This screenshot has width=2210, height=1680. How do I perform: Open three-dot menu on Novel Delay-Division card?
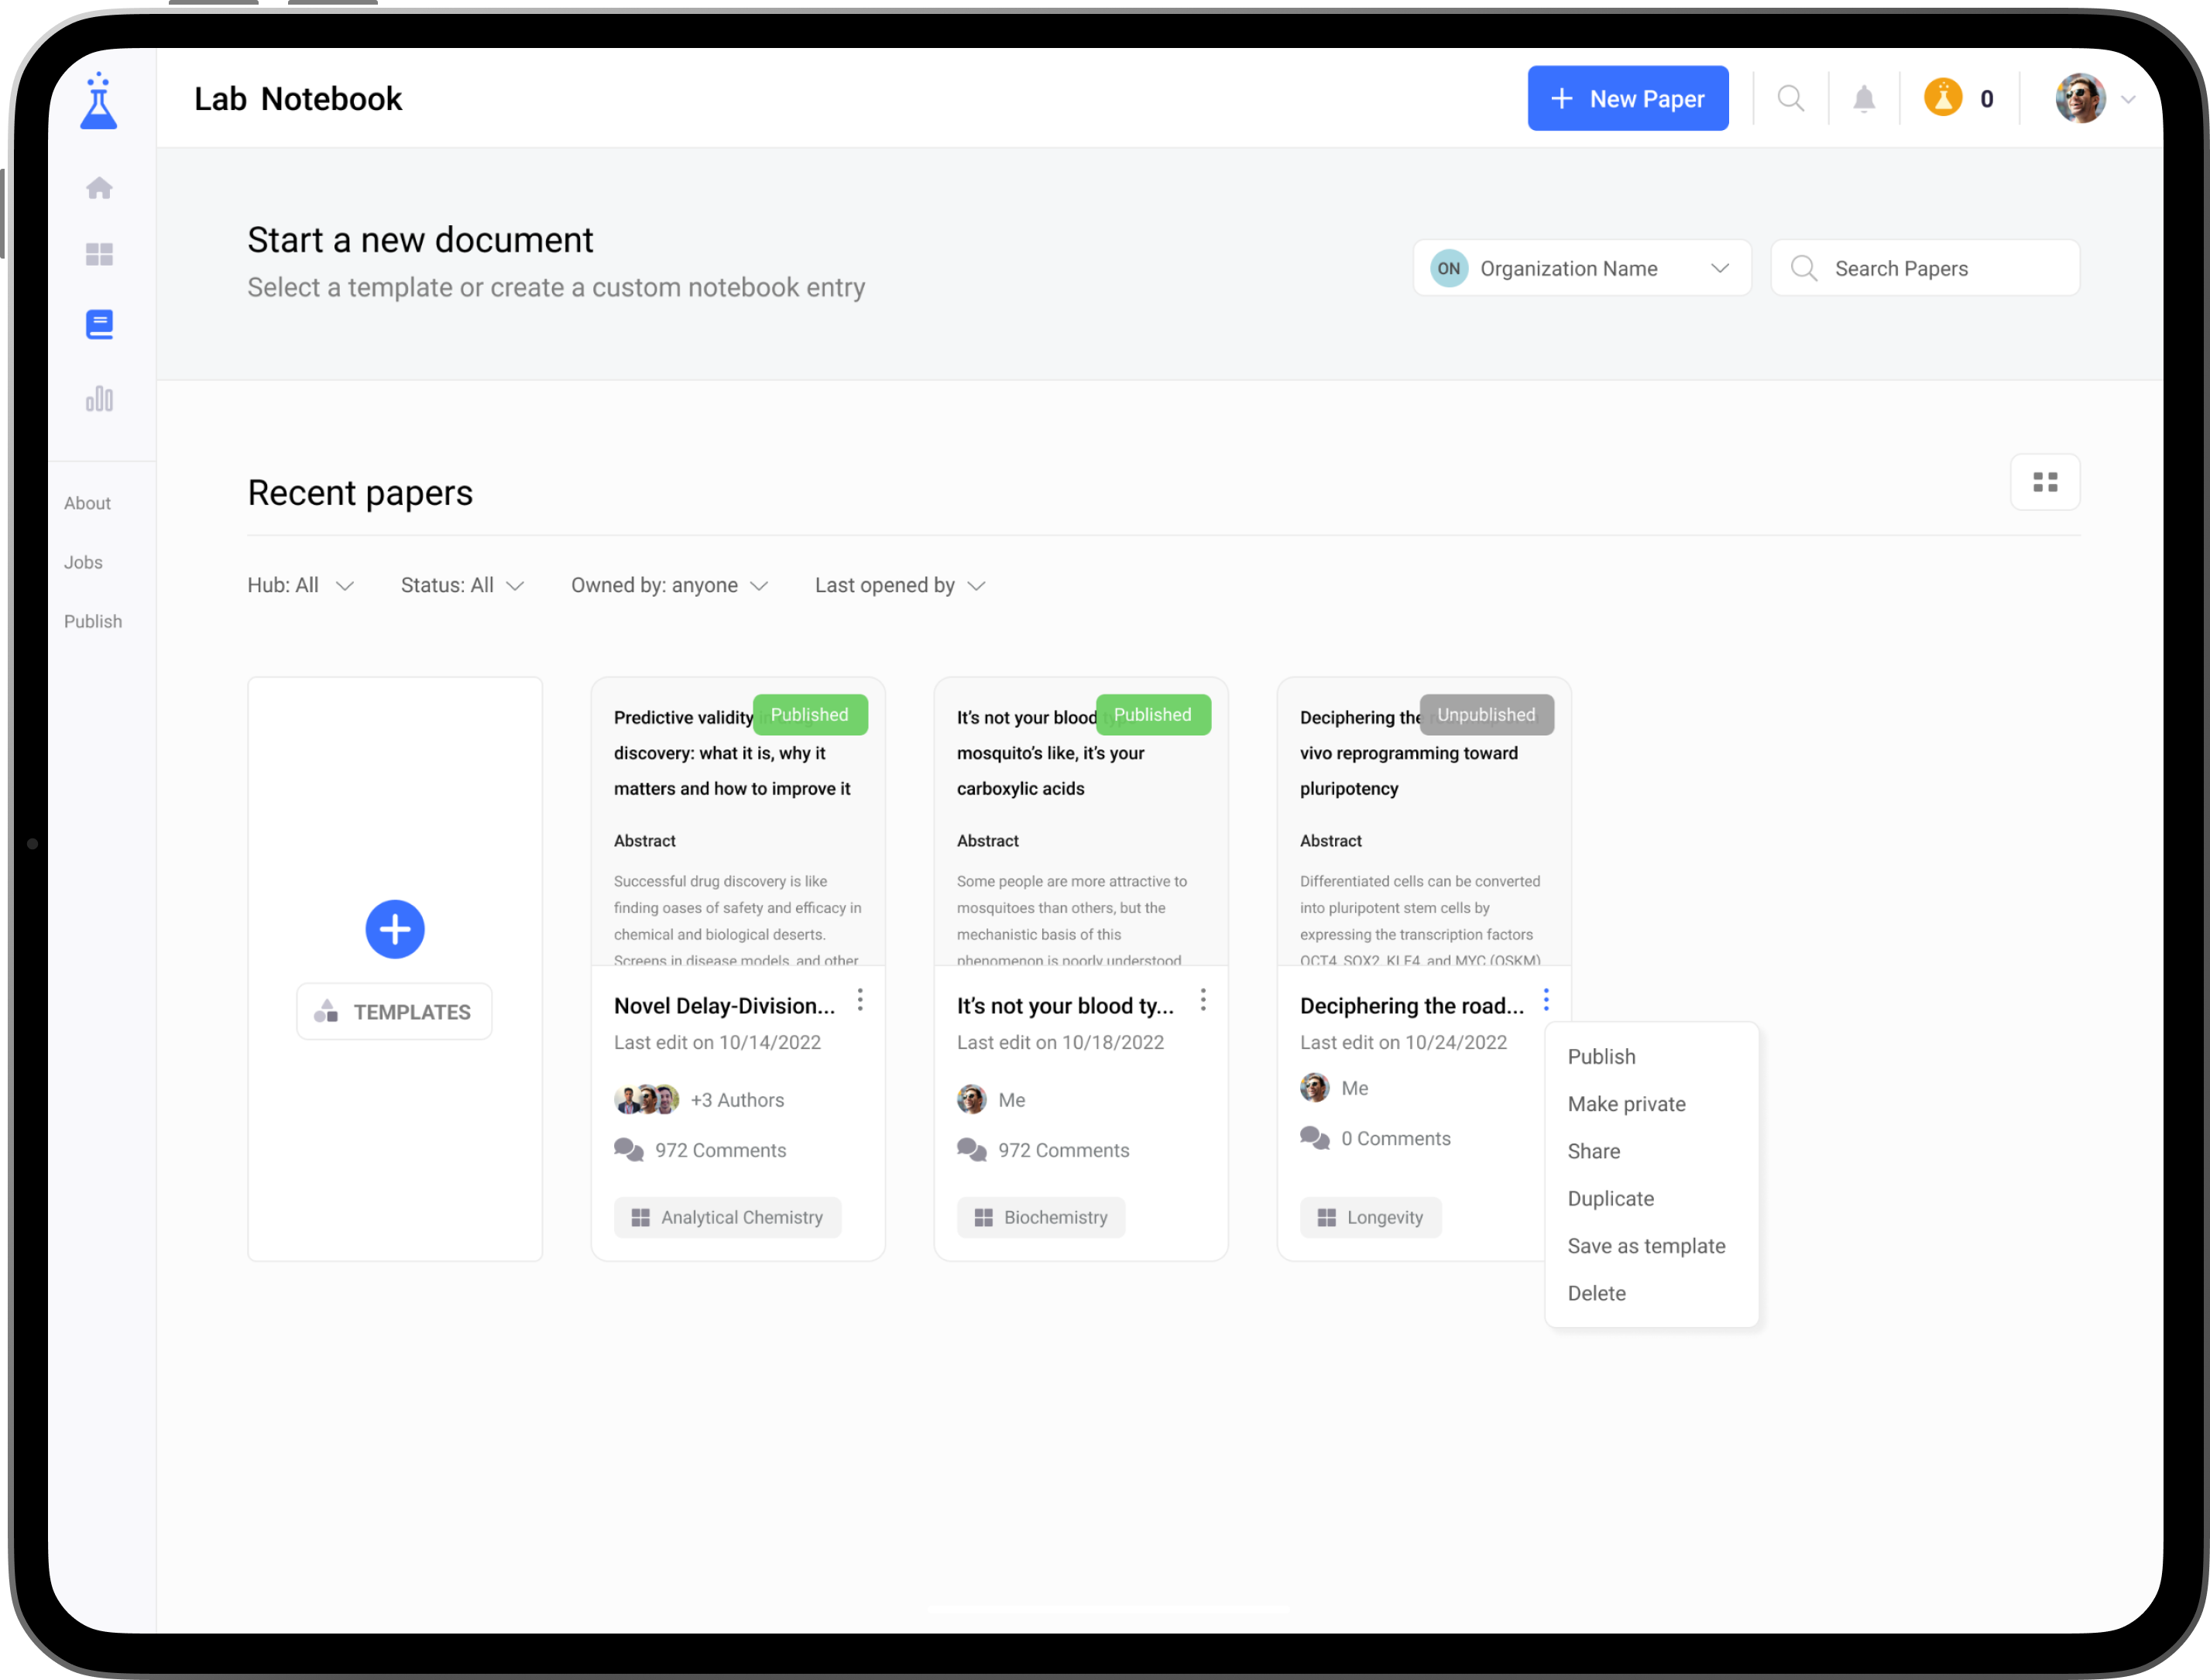click(x=860, y=1000)
